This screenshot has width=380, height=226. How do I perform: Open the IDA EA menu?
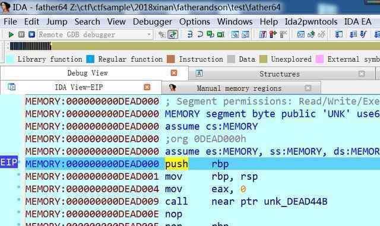(357, 21)
